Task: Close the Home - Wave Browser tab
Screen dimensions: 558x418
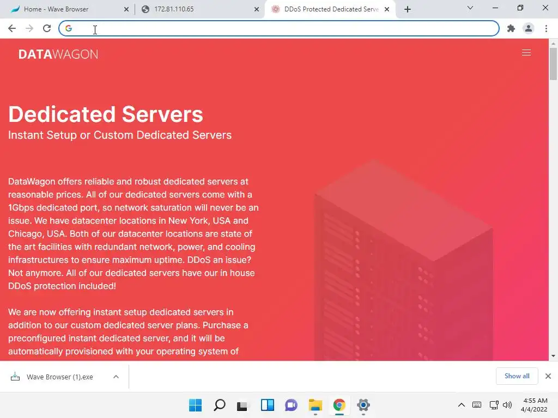Action: tap(126, 9)
